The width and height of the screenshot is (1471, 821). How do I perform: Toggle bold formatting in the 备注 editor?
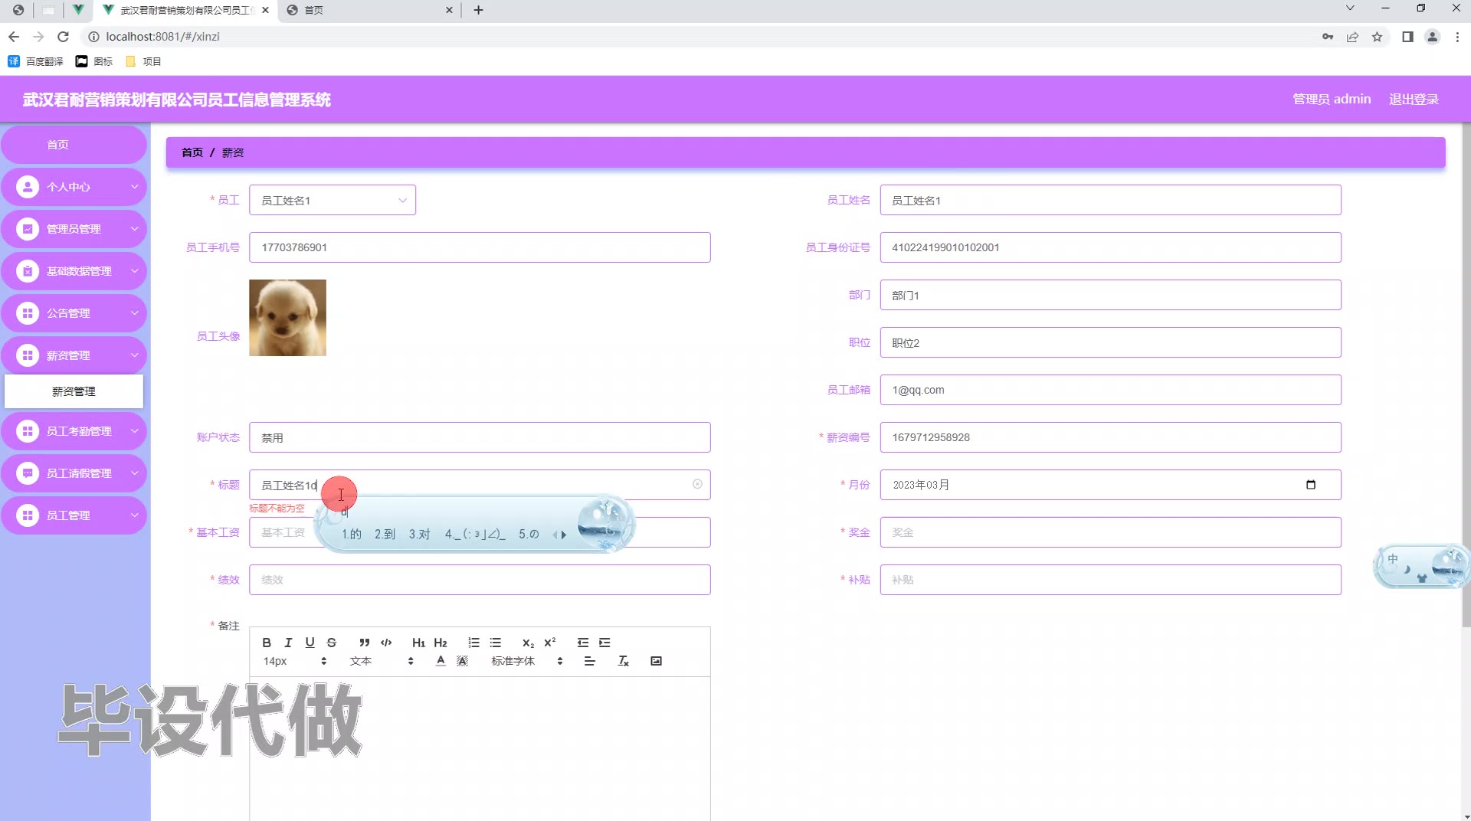click(267, 643)
